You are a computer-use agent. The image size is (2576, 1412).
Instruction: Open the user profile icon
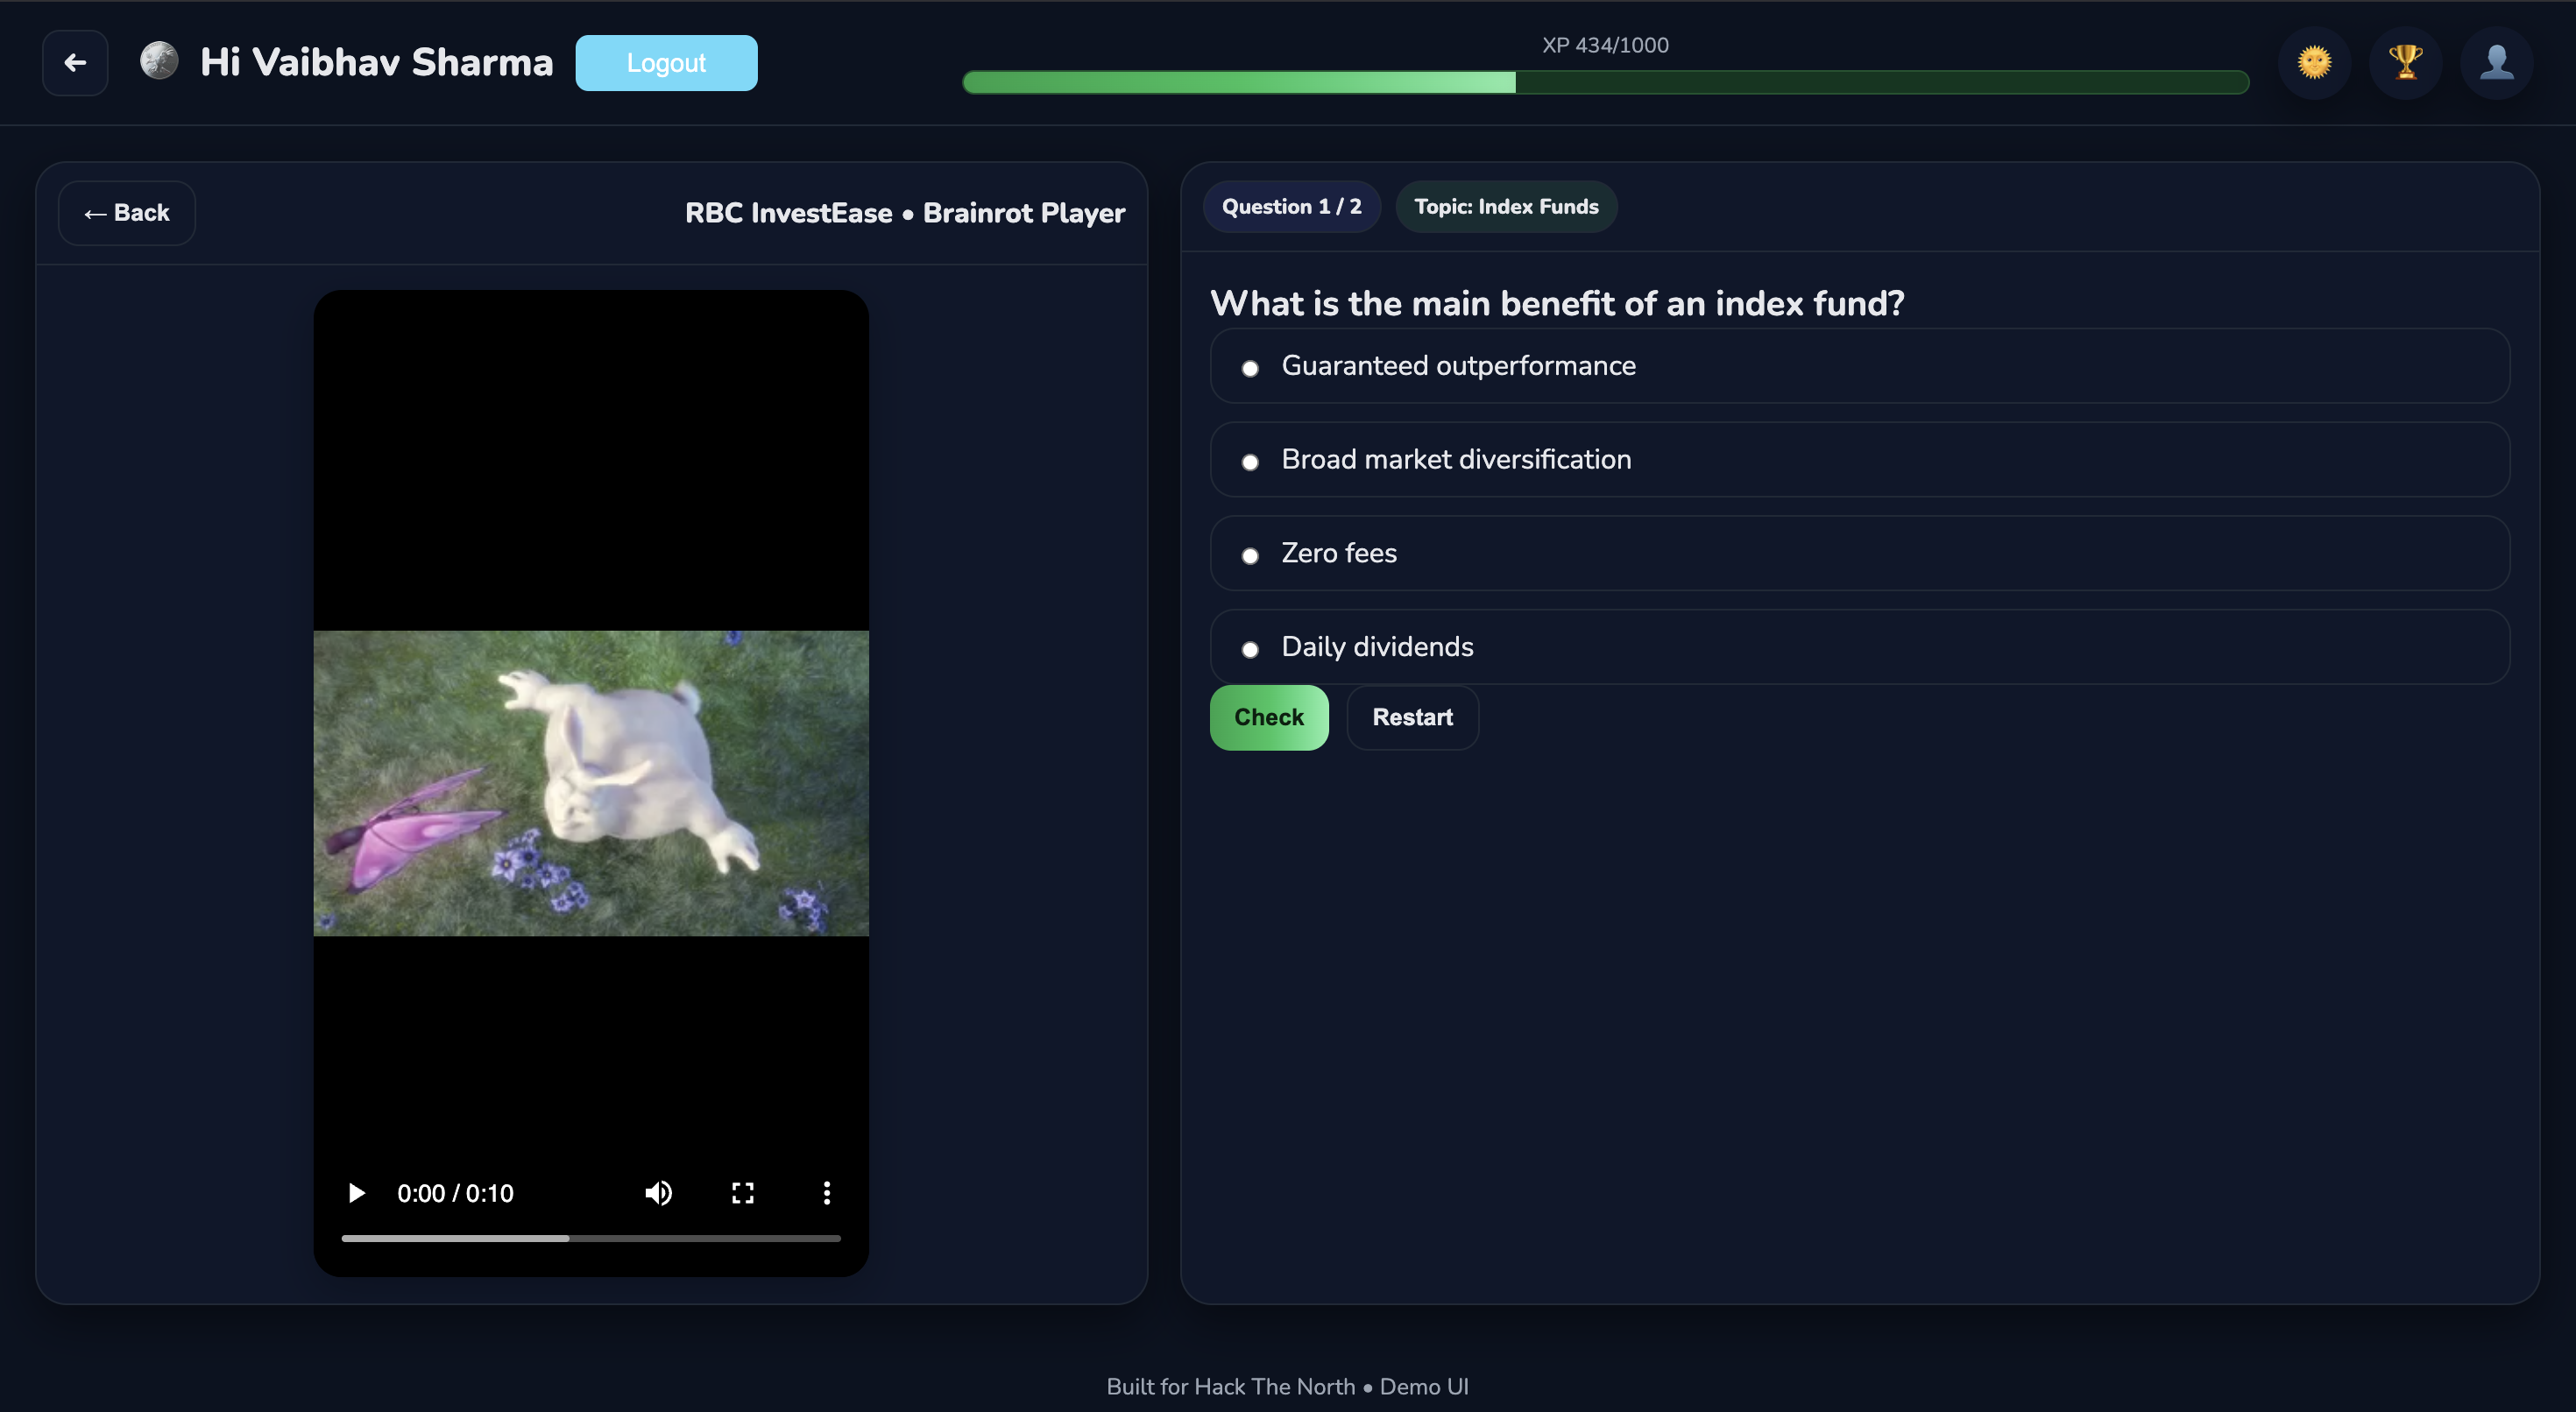[2496, 63]
